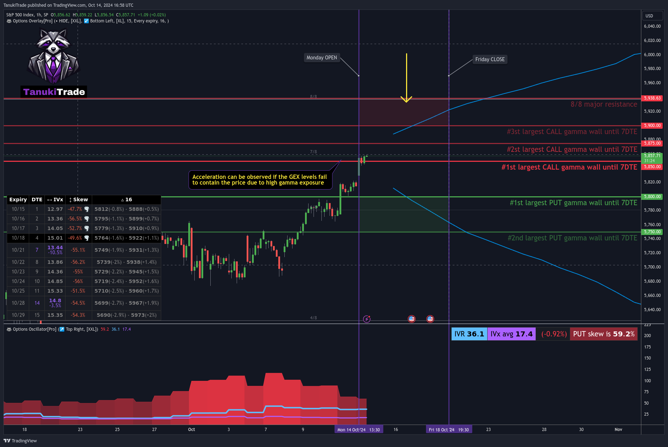Click the horizontal arrows icon in IVx header
This screenshot has width=668, height=447.
[49, 200]
